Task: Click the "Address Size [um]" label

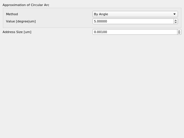Action: (x=17, y=32)
